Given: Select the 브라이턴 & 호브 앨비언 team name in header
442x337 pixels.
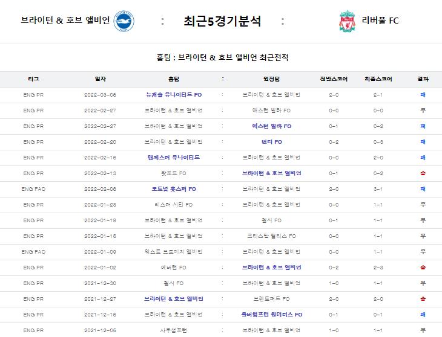Looking at the screenshot, I should click(65, 21).
